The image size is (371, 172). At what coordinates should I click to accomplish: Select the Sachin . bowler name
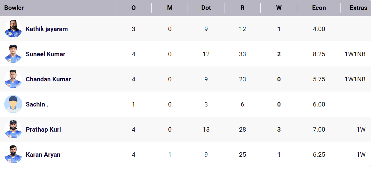tap(37, 104)
